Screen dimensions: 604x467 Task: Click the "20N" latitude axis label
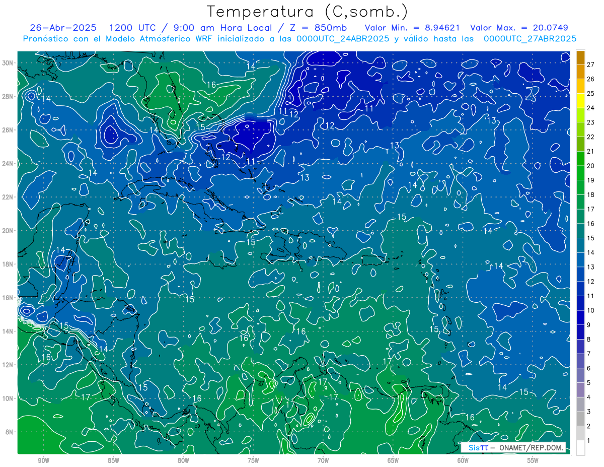pyautogui.click(x=8, y=231)
